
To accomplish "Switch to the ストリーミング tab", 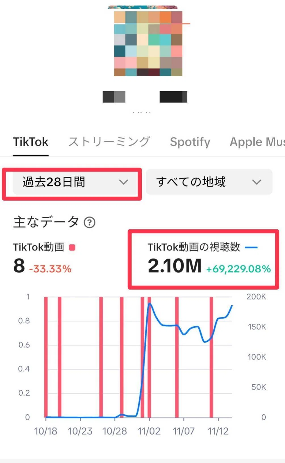I will pyautogui.click(x=109, y=142).
